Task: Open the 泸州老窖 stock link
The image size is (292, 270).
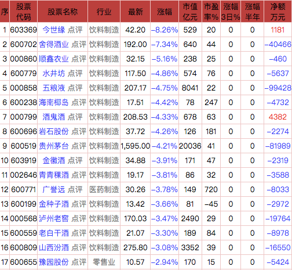Action: [54, 218]
